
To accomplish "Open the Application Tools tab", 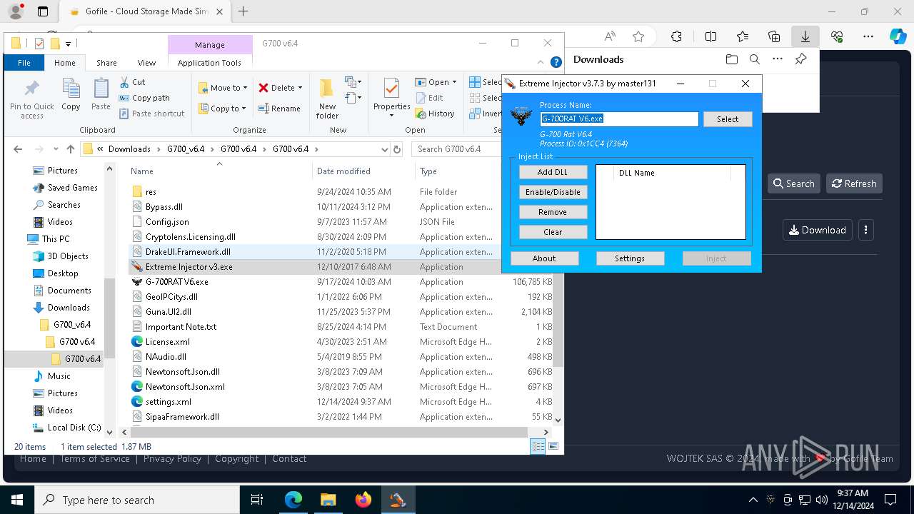I will coord(209,63).
